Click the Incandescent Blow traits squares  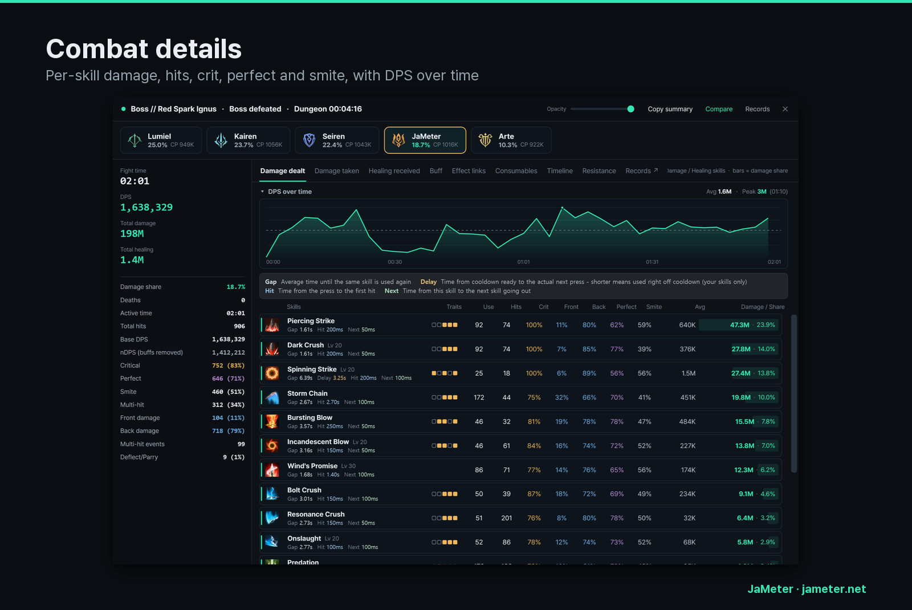pos(445,446)
